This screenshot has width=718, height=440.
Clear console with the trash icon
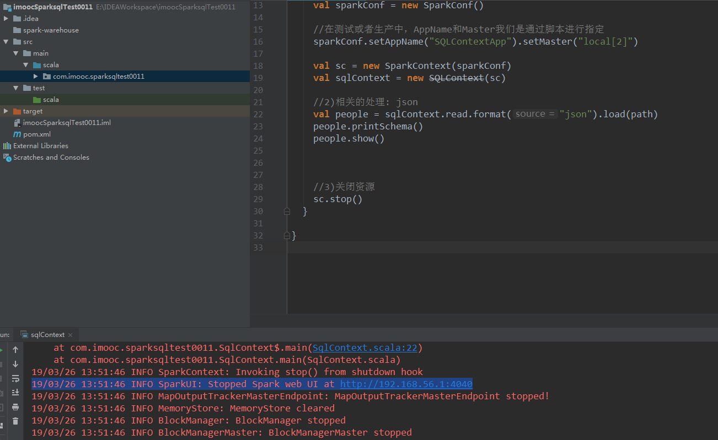15,421
